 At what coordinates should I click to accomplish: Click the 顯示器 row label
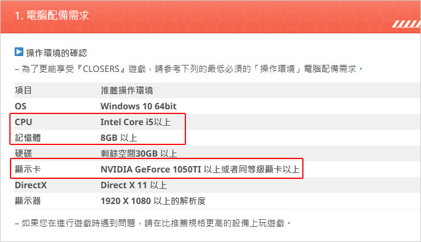28,201
